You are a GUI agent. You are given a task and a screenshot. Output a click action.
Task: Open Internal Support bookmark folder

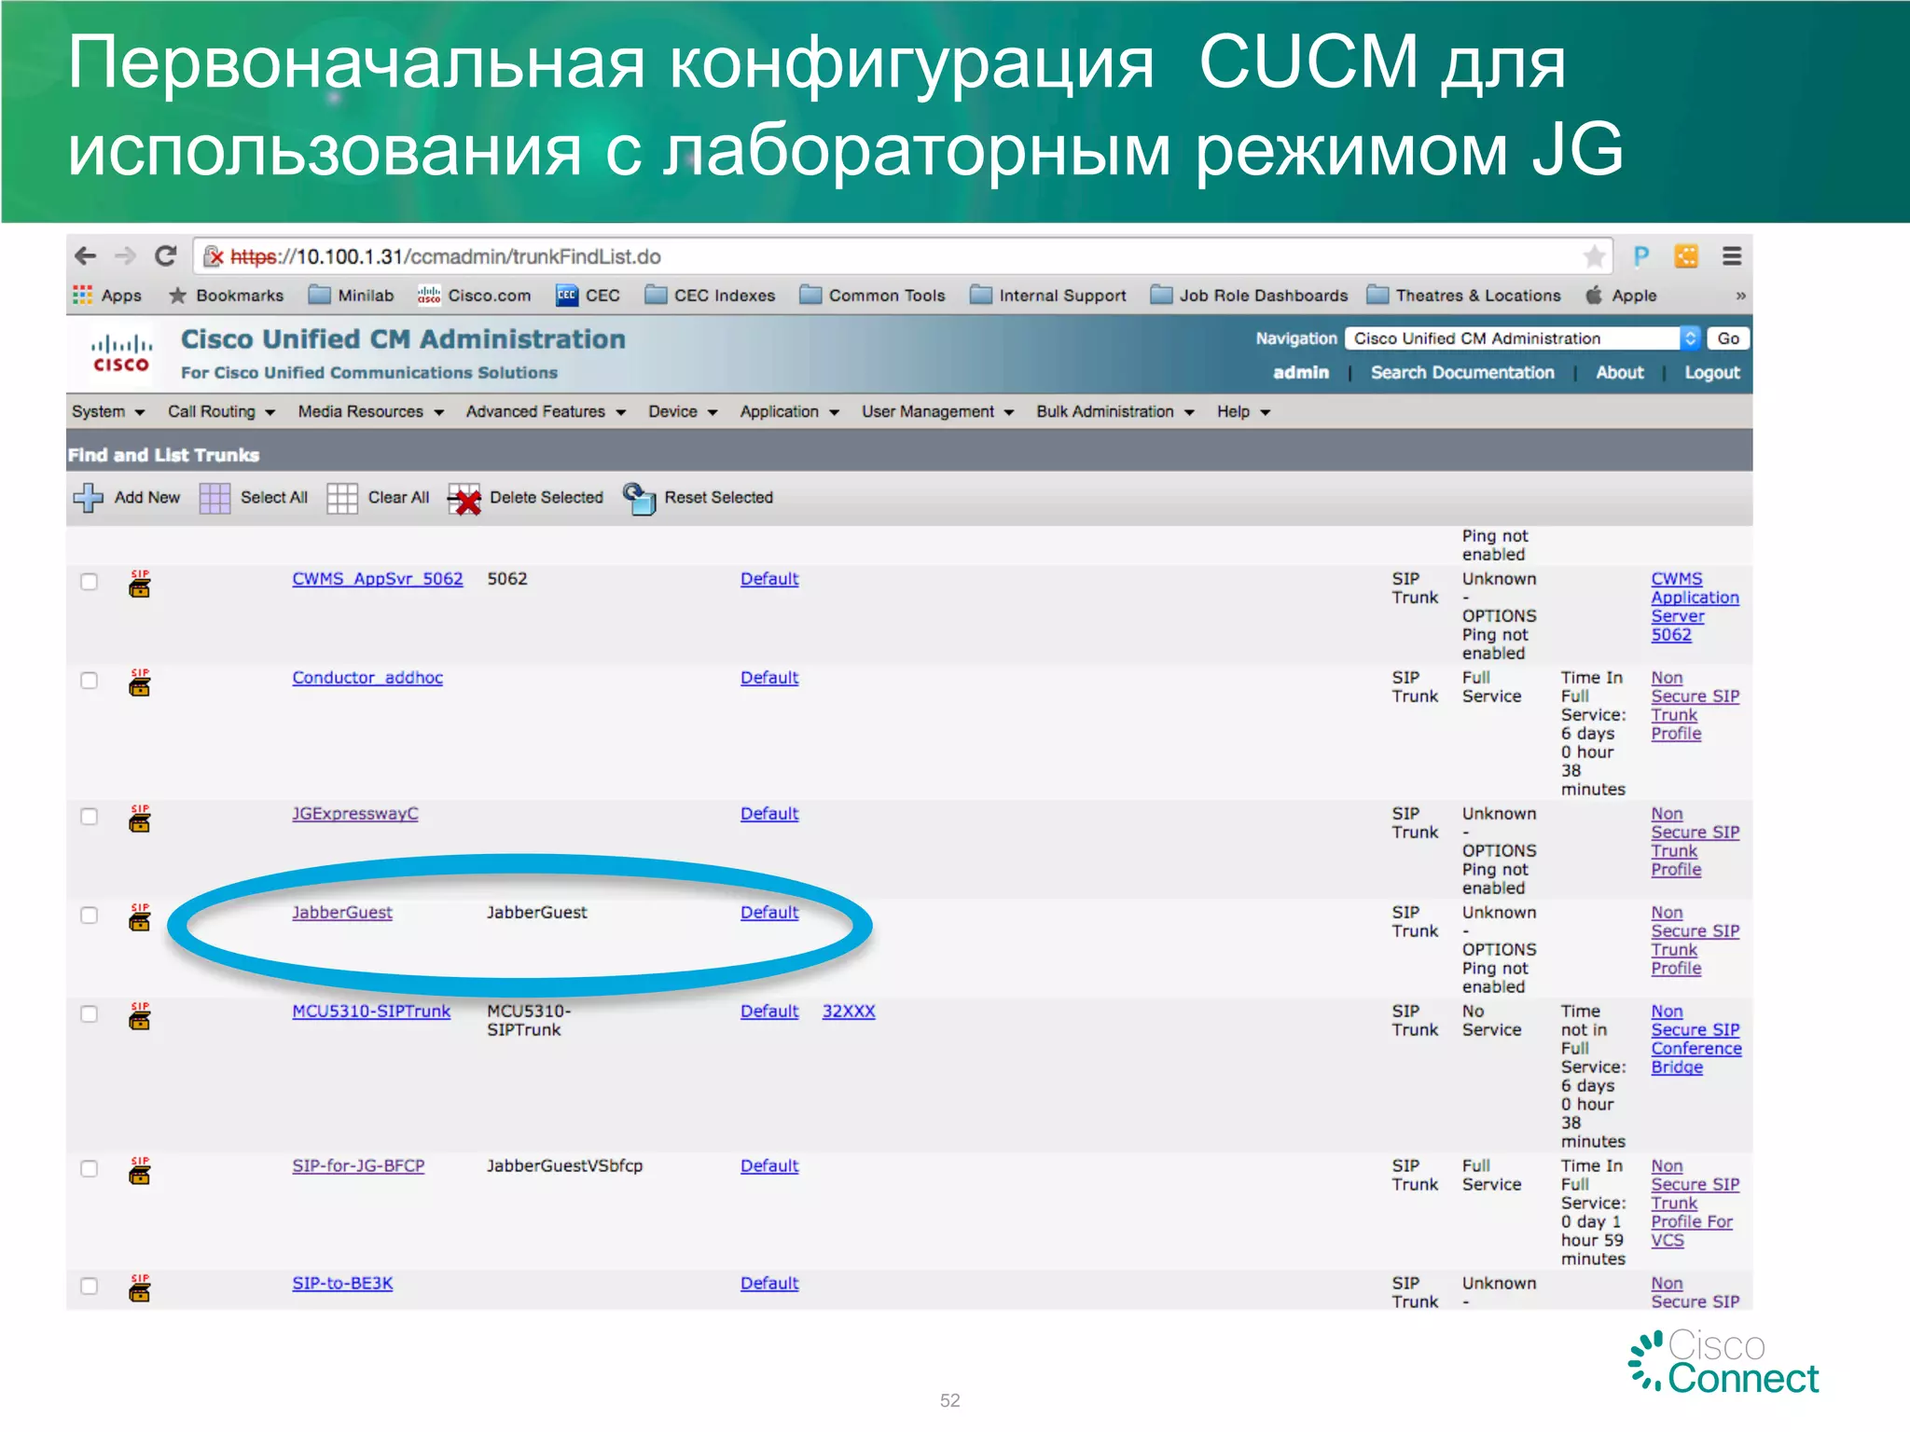[1048, 296]
